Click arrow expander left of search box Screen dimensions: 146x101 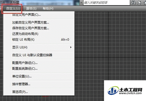click(81, 3)
